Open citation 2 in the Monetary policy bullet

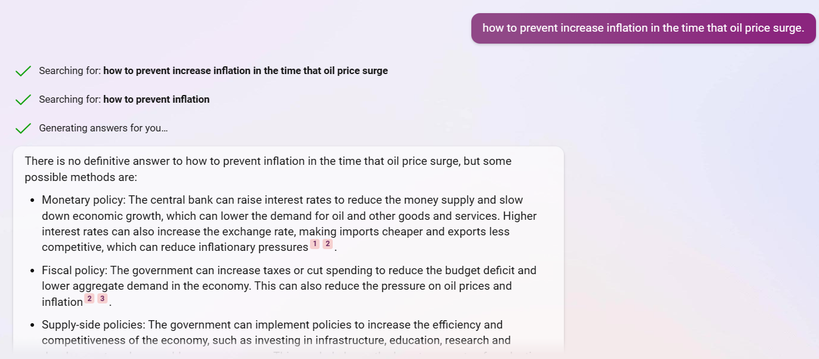point(328,244)
